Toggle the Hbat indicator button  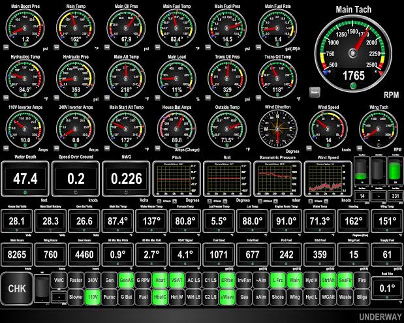click(x=160, y=280)
